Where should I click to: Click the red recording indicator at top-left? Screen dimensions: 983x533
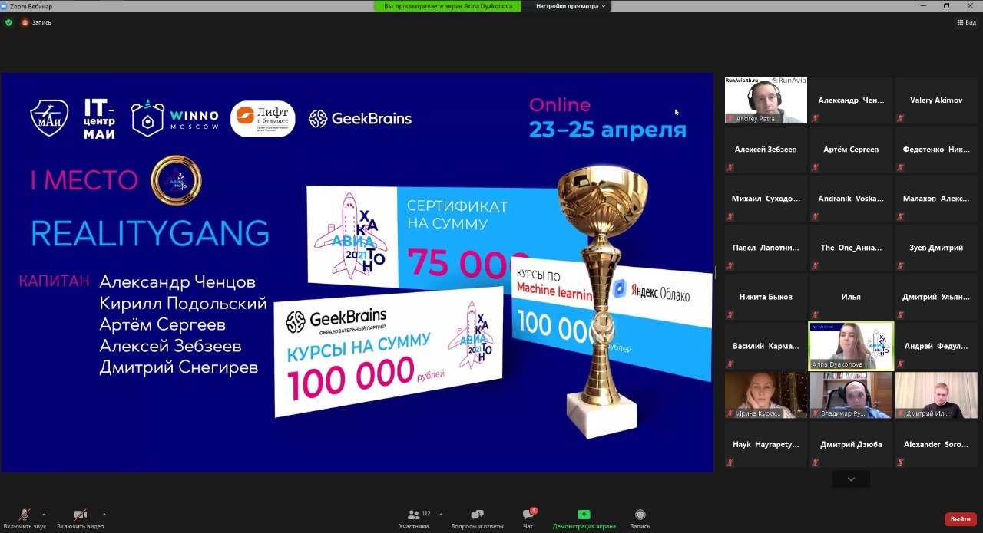point(25,23)
